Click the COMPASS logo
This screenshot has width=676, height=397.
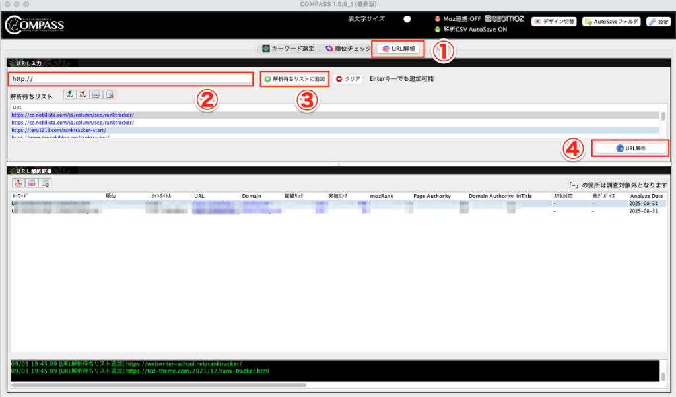34,26
